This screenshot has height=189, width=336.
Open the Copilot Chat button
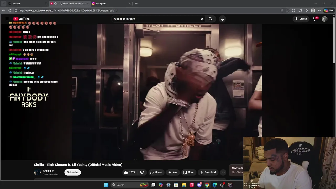pyautogui.click(x=329, y=10)
